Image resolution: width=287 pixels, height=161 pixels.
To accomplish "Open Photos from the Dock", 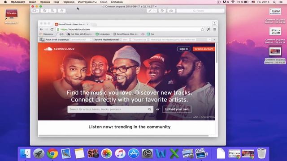I will pyautogui.click(x=107, y=153).
